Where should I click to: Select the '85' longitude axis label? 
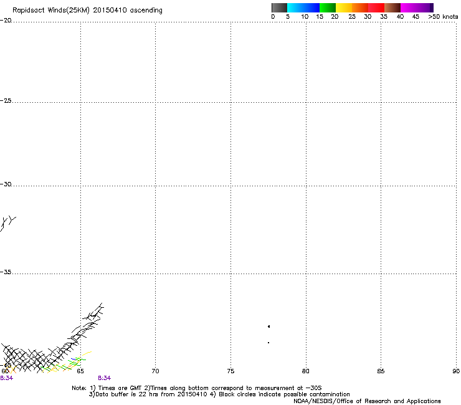click(x=381, y=371)
